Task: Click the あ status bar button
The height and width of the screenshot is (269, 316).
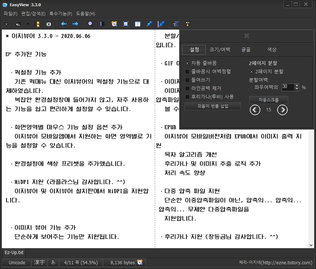Action: click(53, 262)
